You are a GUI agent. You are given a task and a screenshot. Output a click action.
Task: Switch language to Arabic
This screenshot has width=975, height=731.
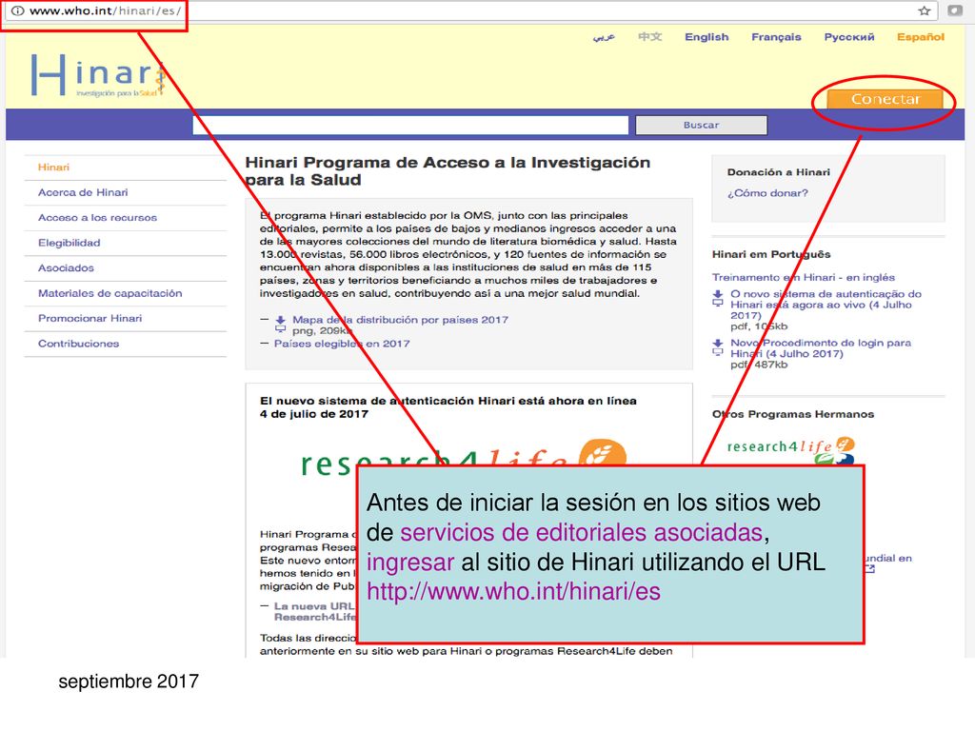click(x=604, y=37)
